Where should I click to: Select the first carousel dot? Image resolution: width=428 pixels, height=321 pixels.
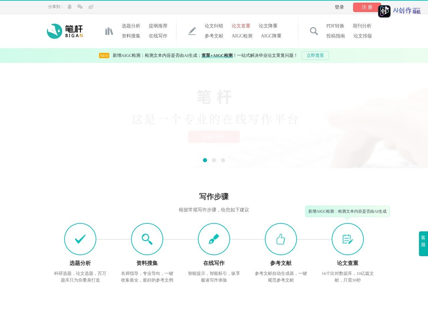205,160
